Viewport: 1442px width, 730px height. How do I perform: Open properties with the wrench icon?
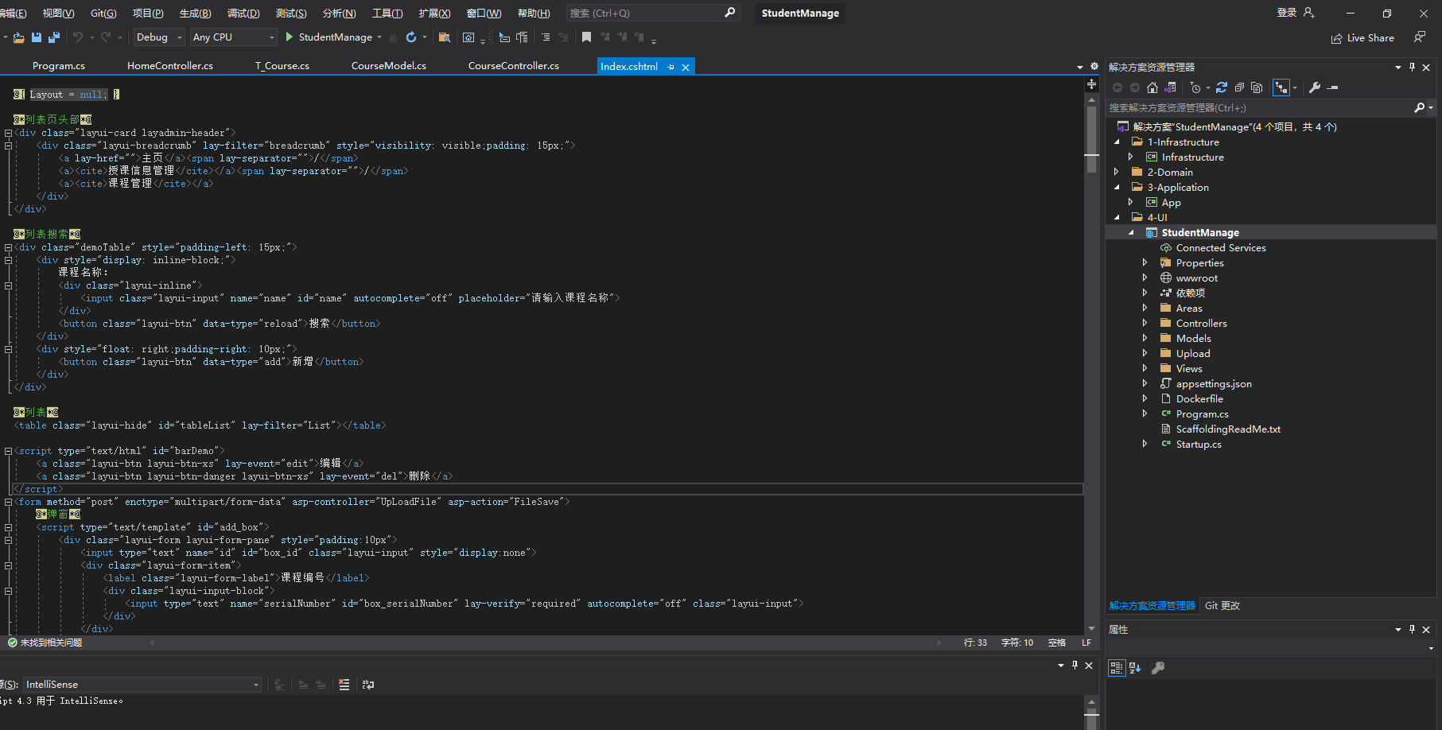pos(1315,87)
